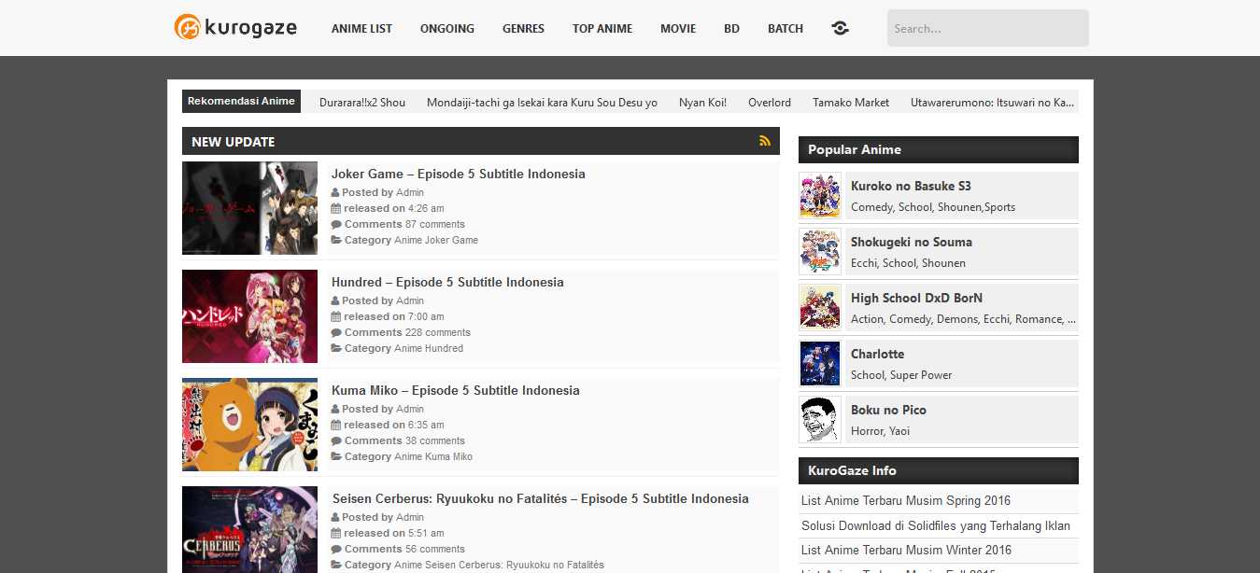The image size is (1260, 573).
Task: Open MOVIE menu item
Action: pyautogui.click(x=678, y=29)
